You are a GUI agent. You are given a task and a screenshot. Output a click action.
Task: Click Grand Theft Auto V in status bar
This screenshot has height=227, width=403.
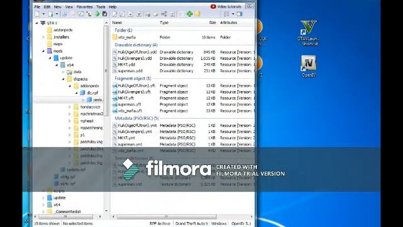pyautogui.click(x=191, y=223)
